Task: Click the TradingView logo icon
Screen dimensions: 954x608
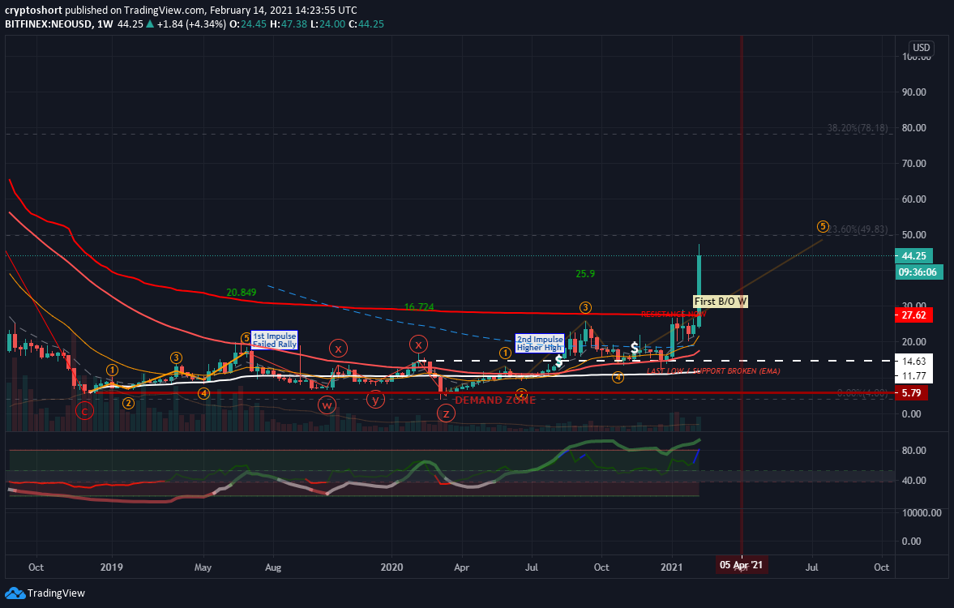Action: coord(15,593)
